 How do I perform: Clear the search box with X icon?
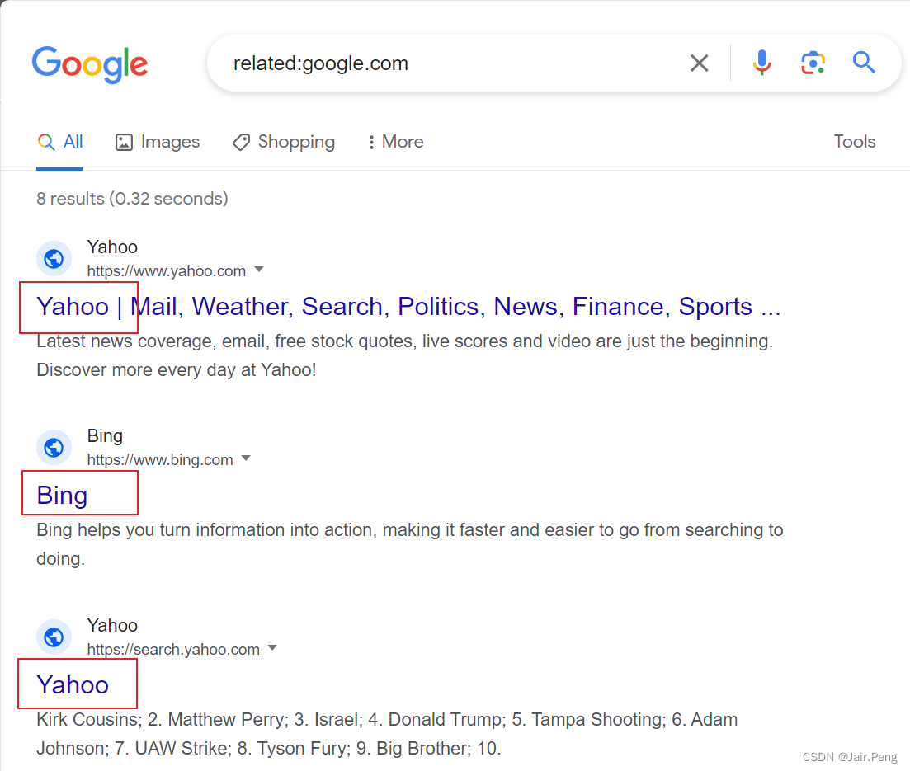[700, 63]
